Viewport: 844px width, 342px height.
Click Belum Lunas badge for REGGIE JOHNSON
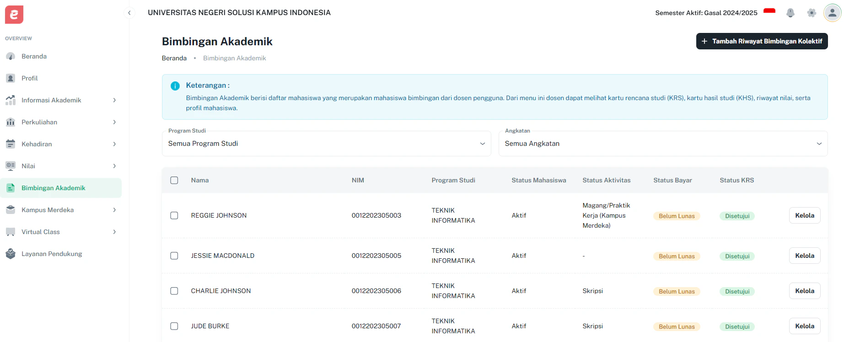click(677, 216)
